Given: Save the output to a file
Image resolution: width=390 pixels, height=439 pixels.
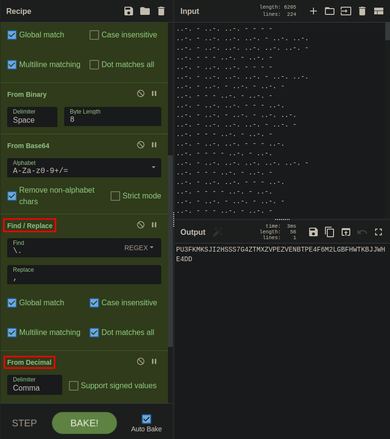Looking at the screenshot, I should [x=313, y=232].
